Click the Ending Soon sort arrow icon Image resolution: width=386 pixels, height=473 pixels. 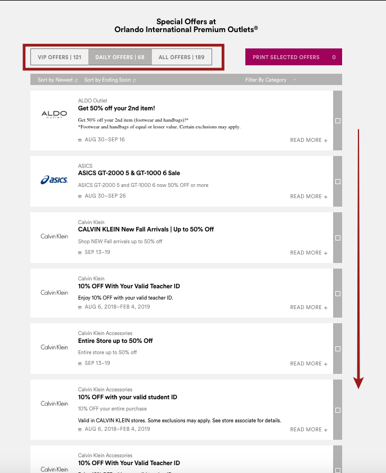[x=134, y=80]
